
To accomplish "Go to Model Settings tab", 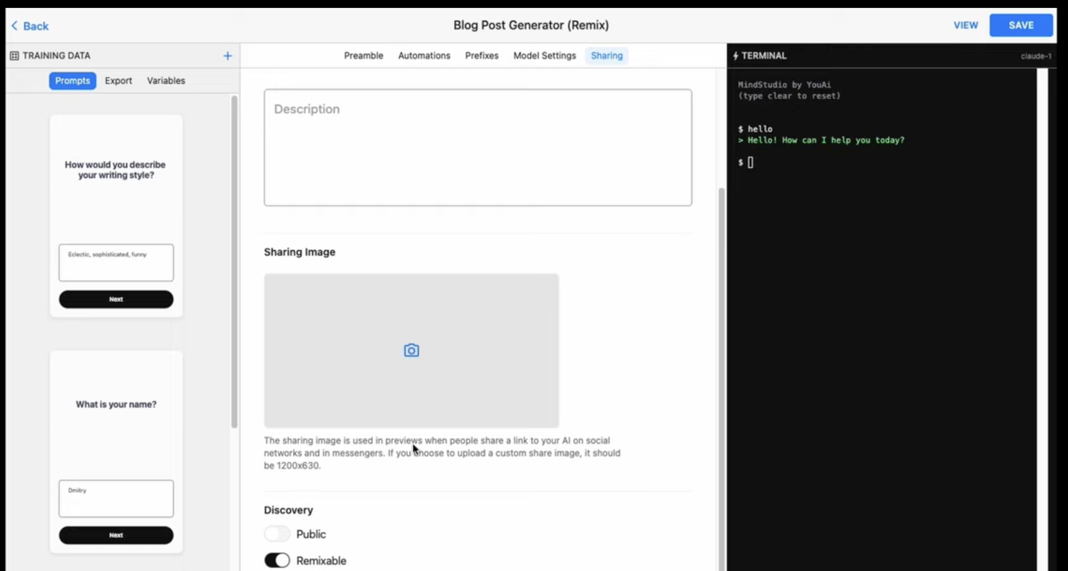I will 544,56.
